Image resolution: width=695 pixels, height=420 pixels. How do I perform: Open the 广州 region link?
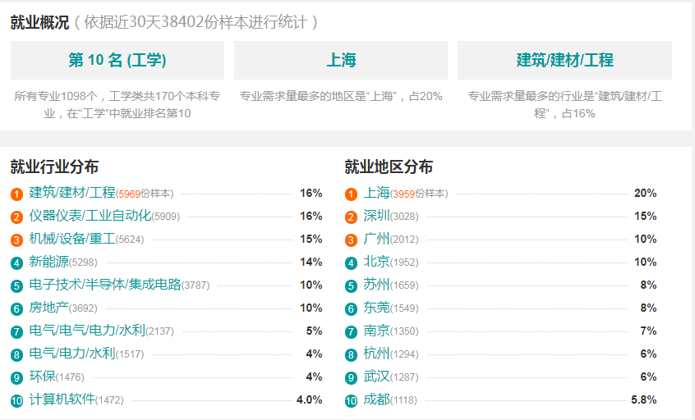(376, 239)
